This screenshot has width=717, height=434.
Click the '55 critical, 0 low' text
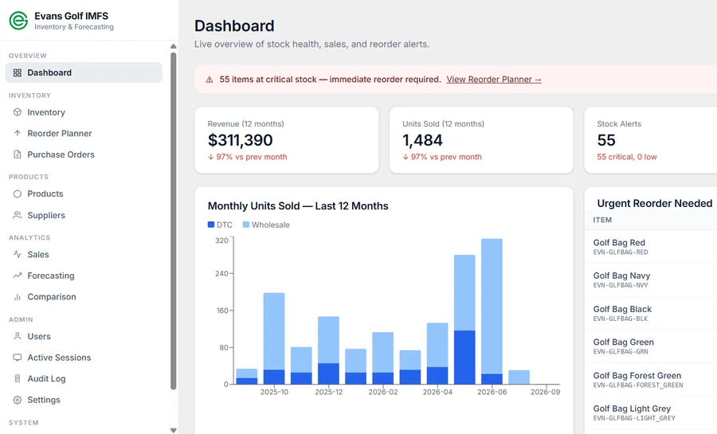pyautogui.click(x=626, y=157)
